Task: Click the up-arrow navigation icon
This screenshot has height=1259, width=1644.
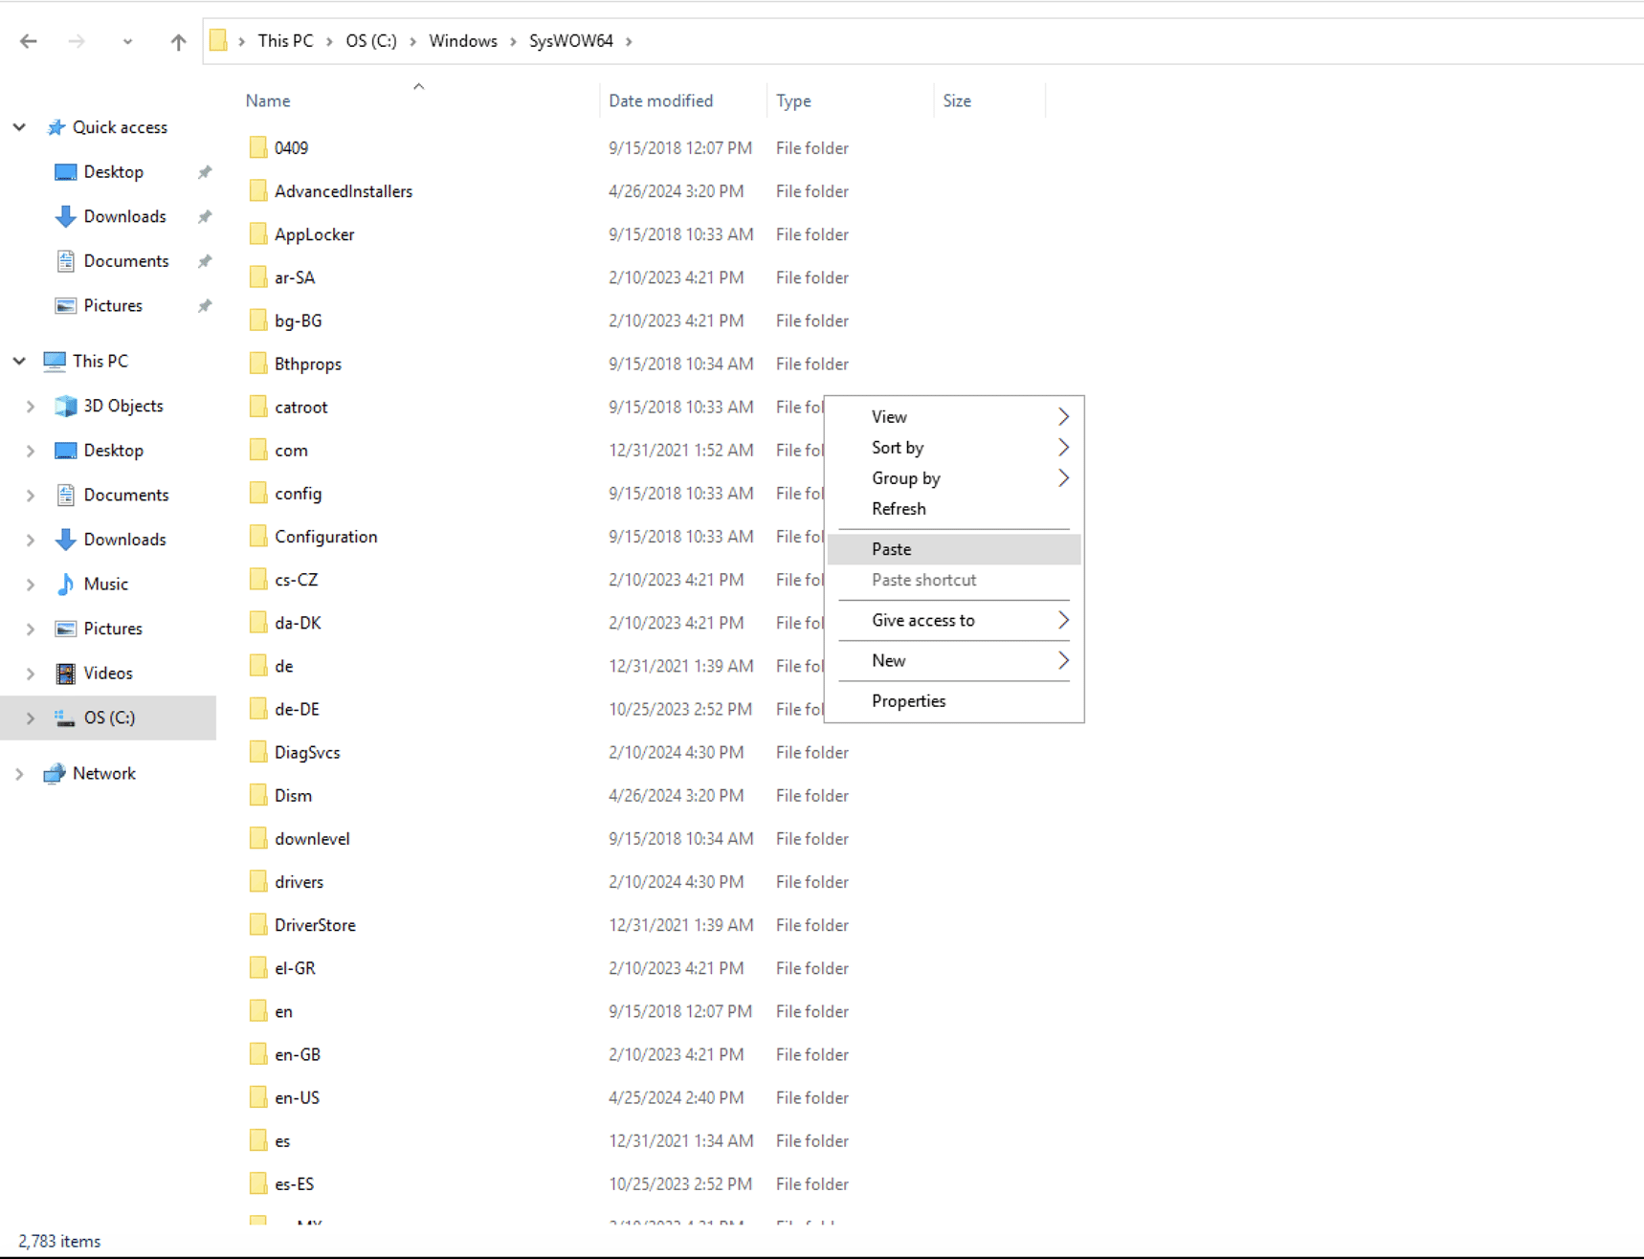Action: tap(178, 41)
